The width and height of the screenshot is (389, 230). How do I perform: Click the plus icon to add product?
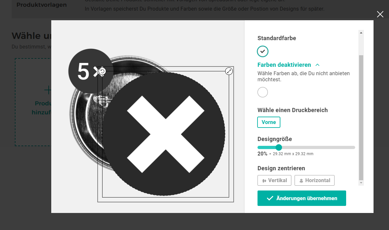[x=48, y=90]
